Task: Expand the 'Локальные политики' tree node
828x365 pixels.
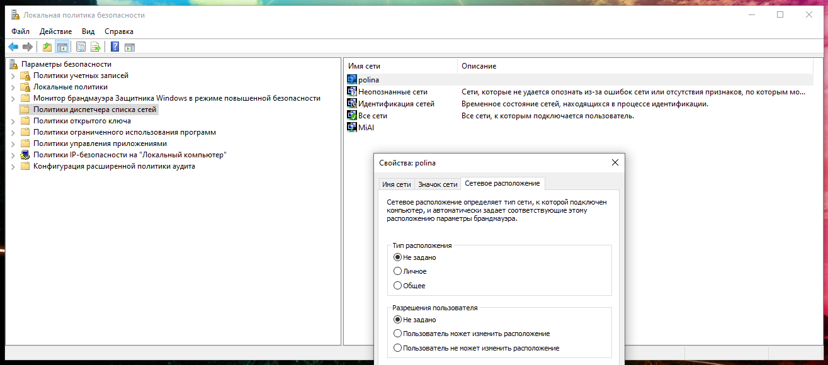Action: pyautogui.click(x=13, y=87)
